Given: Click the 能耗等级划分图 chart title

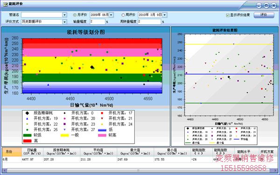Looking at the screenshot, I should tap(86, 32).
